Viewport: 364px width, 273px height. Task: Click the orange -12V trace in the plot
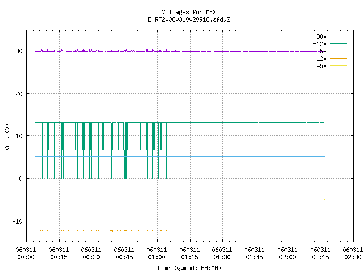click(x=180, y=230)
